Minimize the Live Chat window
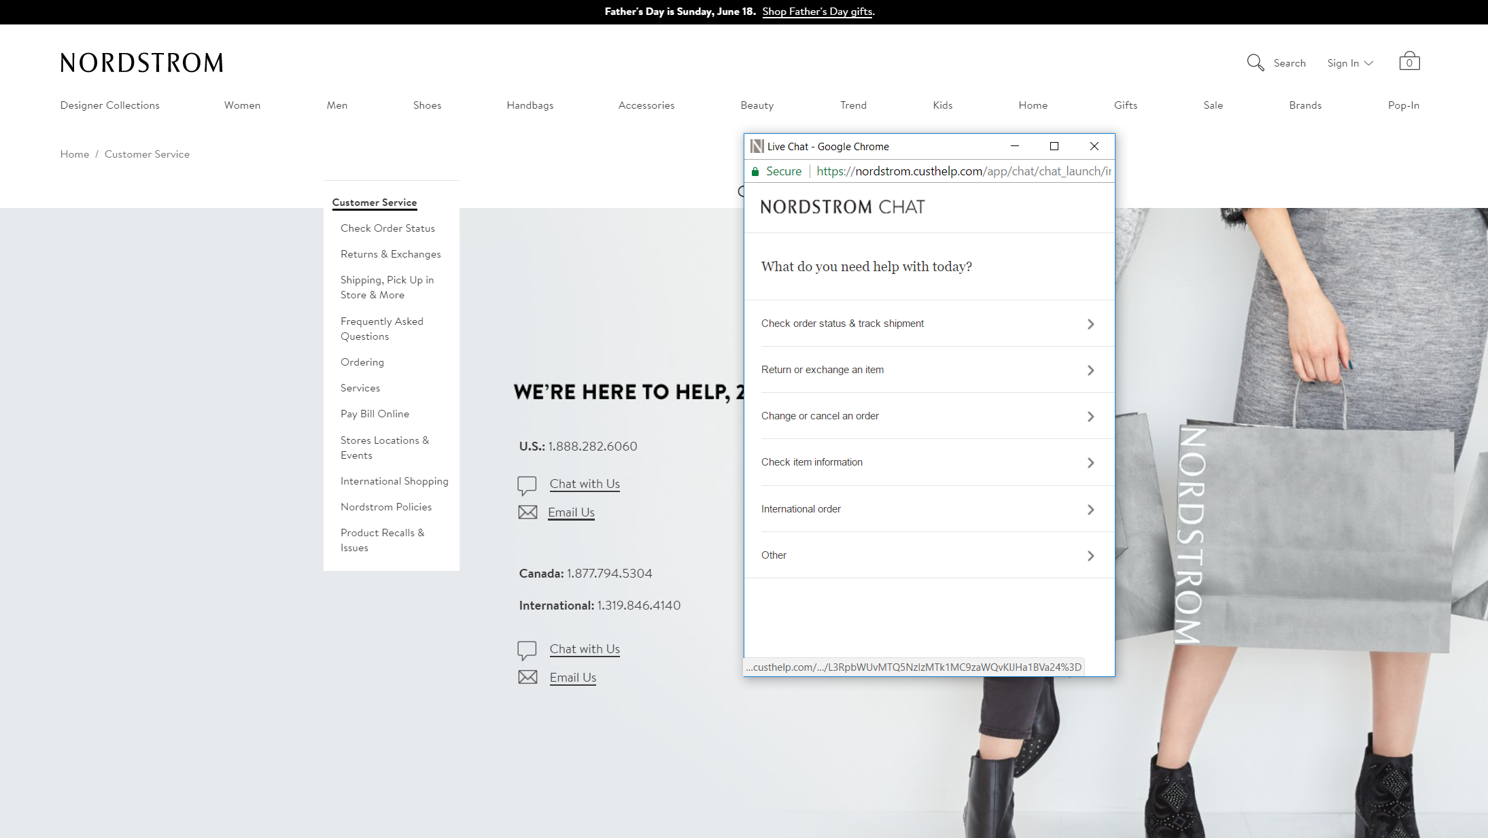Viewport: 1488px width, 838px height. tap(1015, 146)
